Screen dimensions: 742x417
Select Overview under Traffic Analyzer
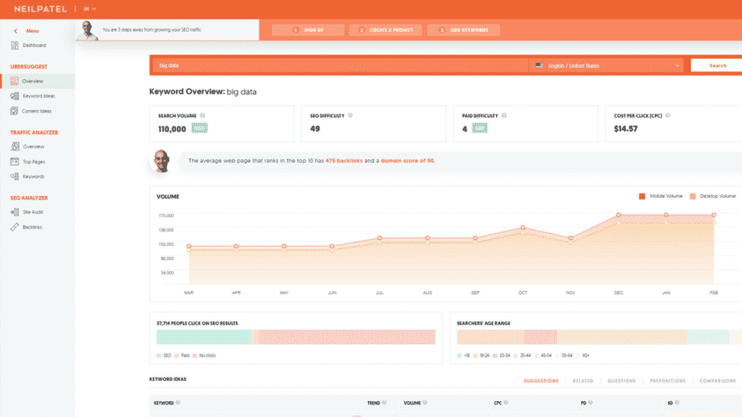click(x=33, y=146)
